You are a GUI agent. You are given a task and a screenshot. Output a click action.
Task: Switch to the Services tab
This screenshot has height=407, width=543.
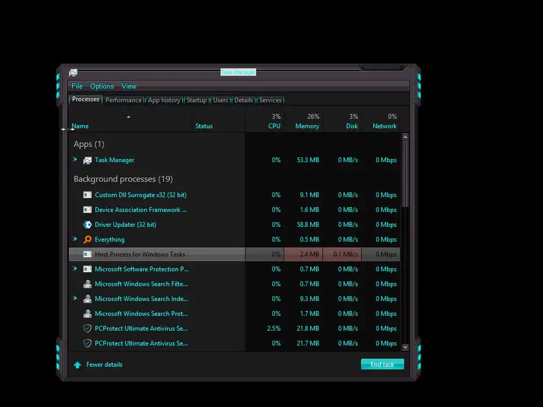270,100
